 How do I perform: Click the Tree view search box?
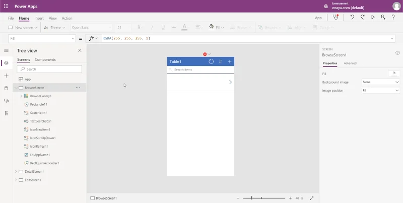click(x=49, y=69)
